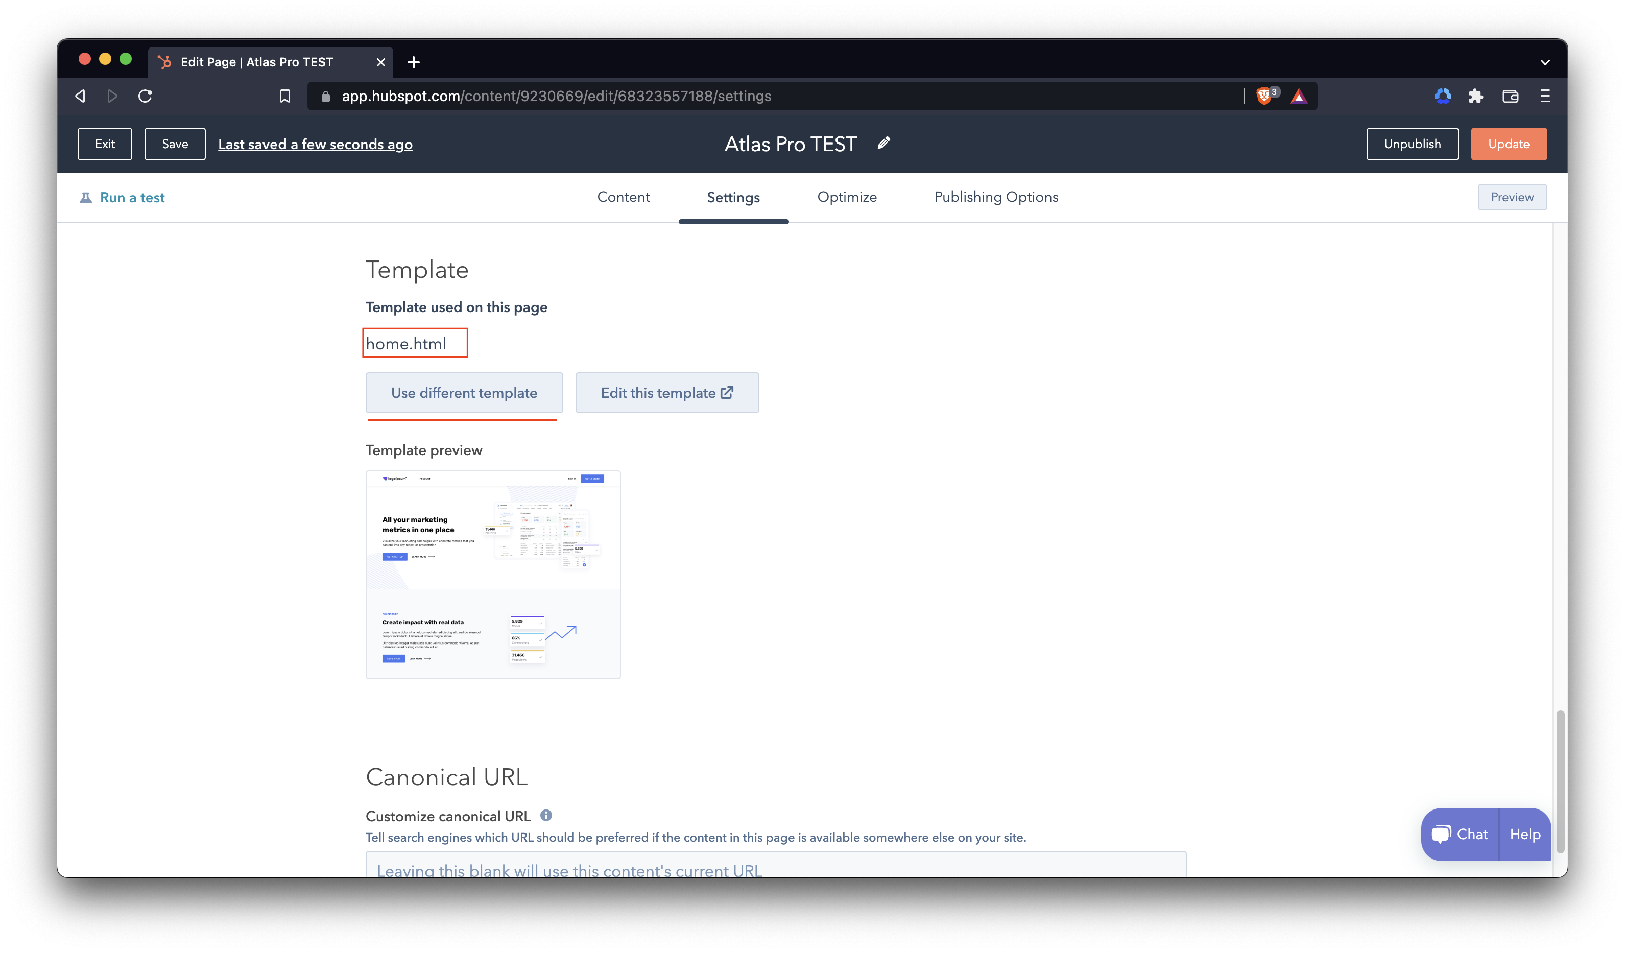
Task: Click the Unpublish button
Action: [1412, 144]
